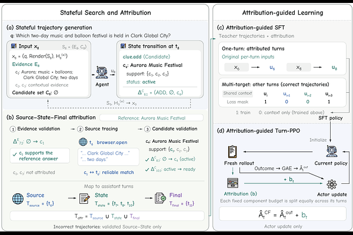The width and height of the screenshot is (353, 235).
Task: Click the small globe next to browser.open
Action: (x=83, y=142)
